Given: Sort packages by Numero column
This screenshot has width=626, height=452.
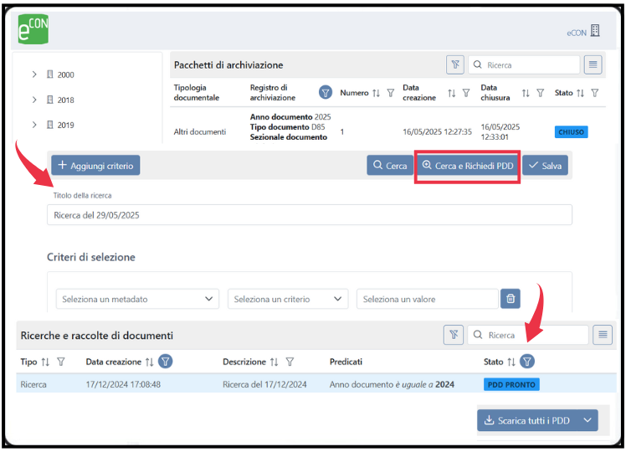Looking at the screenshot, I should click(376, 93).
